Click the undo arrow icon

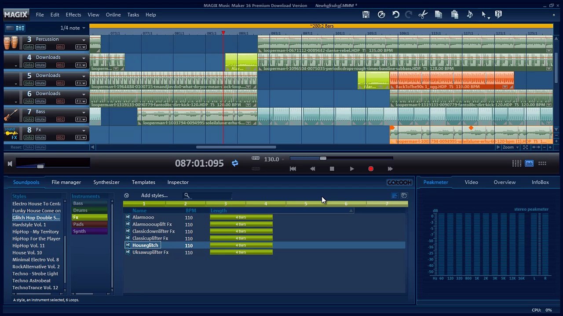[396, 14]
